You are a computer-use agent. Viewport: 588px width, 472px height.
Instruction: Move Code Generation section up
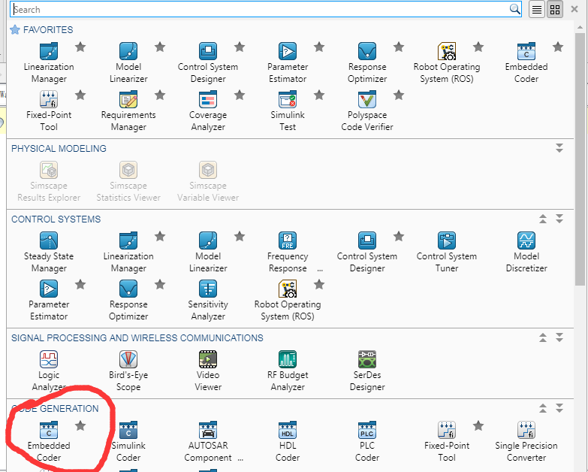pos(543,408)
